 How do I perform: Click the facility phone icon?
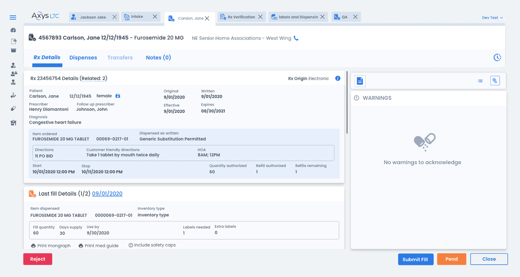tap(296, 38)
